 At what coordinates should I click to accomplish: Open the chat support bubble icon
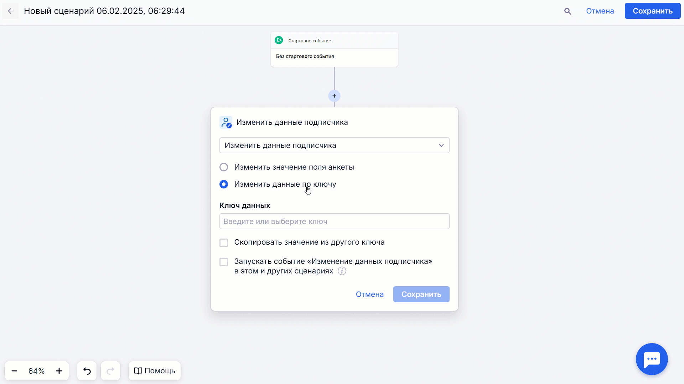(652, 359)
